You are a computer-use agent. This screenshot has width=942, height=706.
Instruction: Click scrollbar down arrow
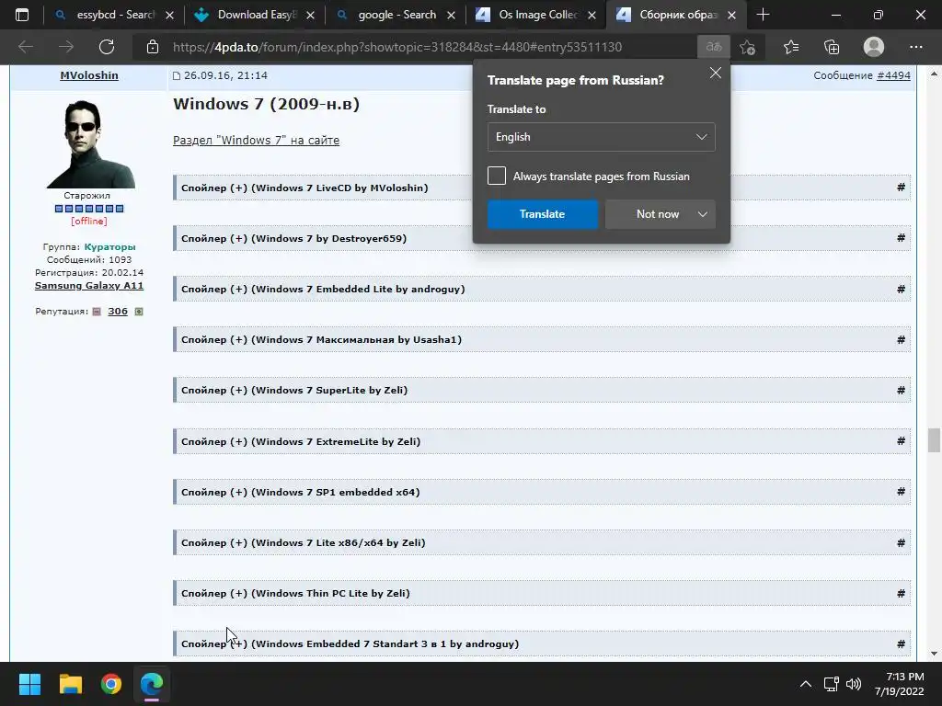934,654
